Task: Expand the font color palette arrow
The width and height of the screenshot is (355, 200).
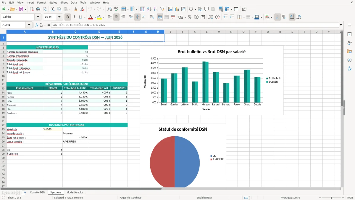Action: (95, 17)
